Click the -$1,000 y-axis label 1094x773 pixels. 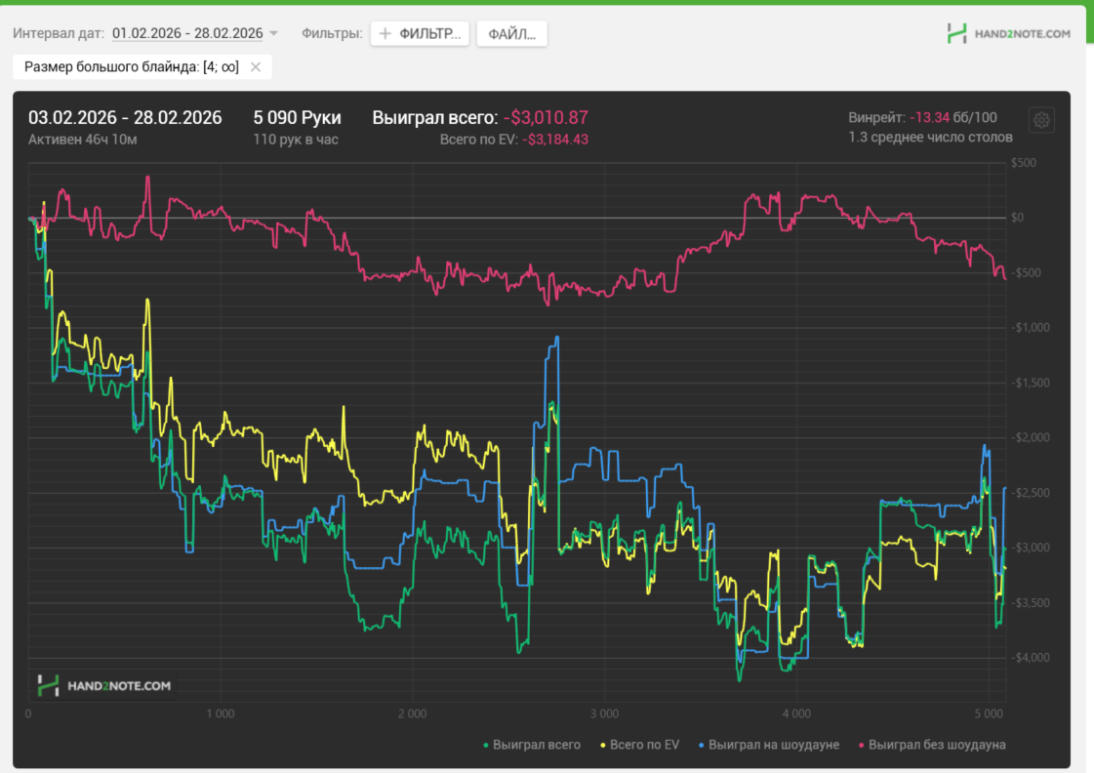pyautogui.click(x=1030, y=327)
